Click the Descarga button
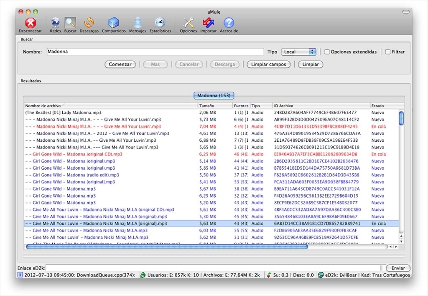The image size is (428, 296). click(224, 64)
